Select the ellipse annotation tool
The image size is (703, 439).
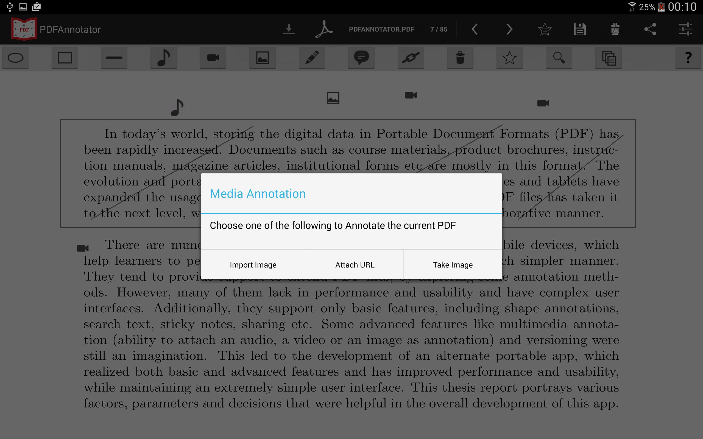tap(15, 58)
